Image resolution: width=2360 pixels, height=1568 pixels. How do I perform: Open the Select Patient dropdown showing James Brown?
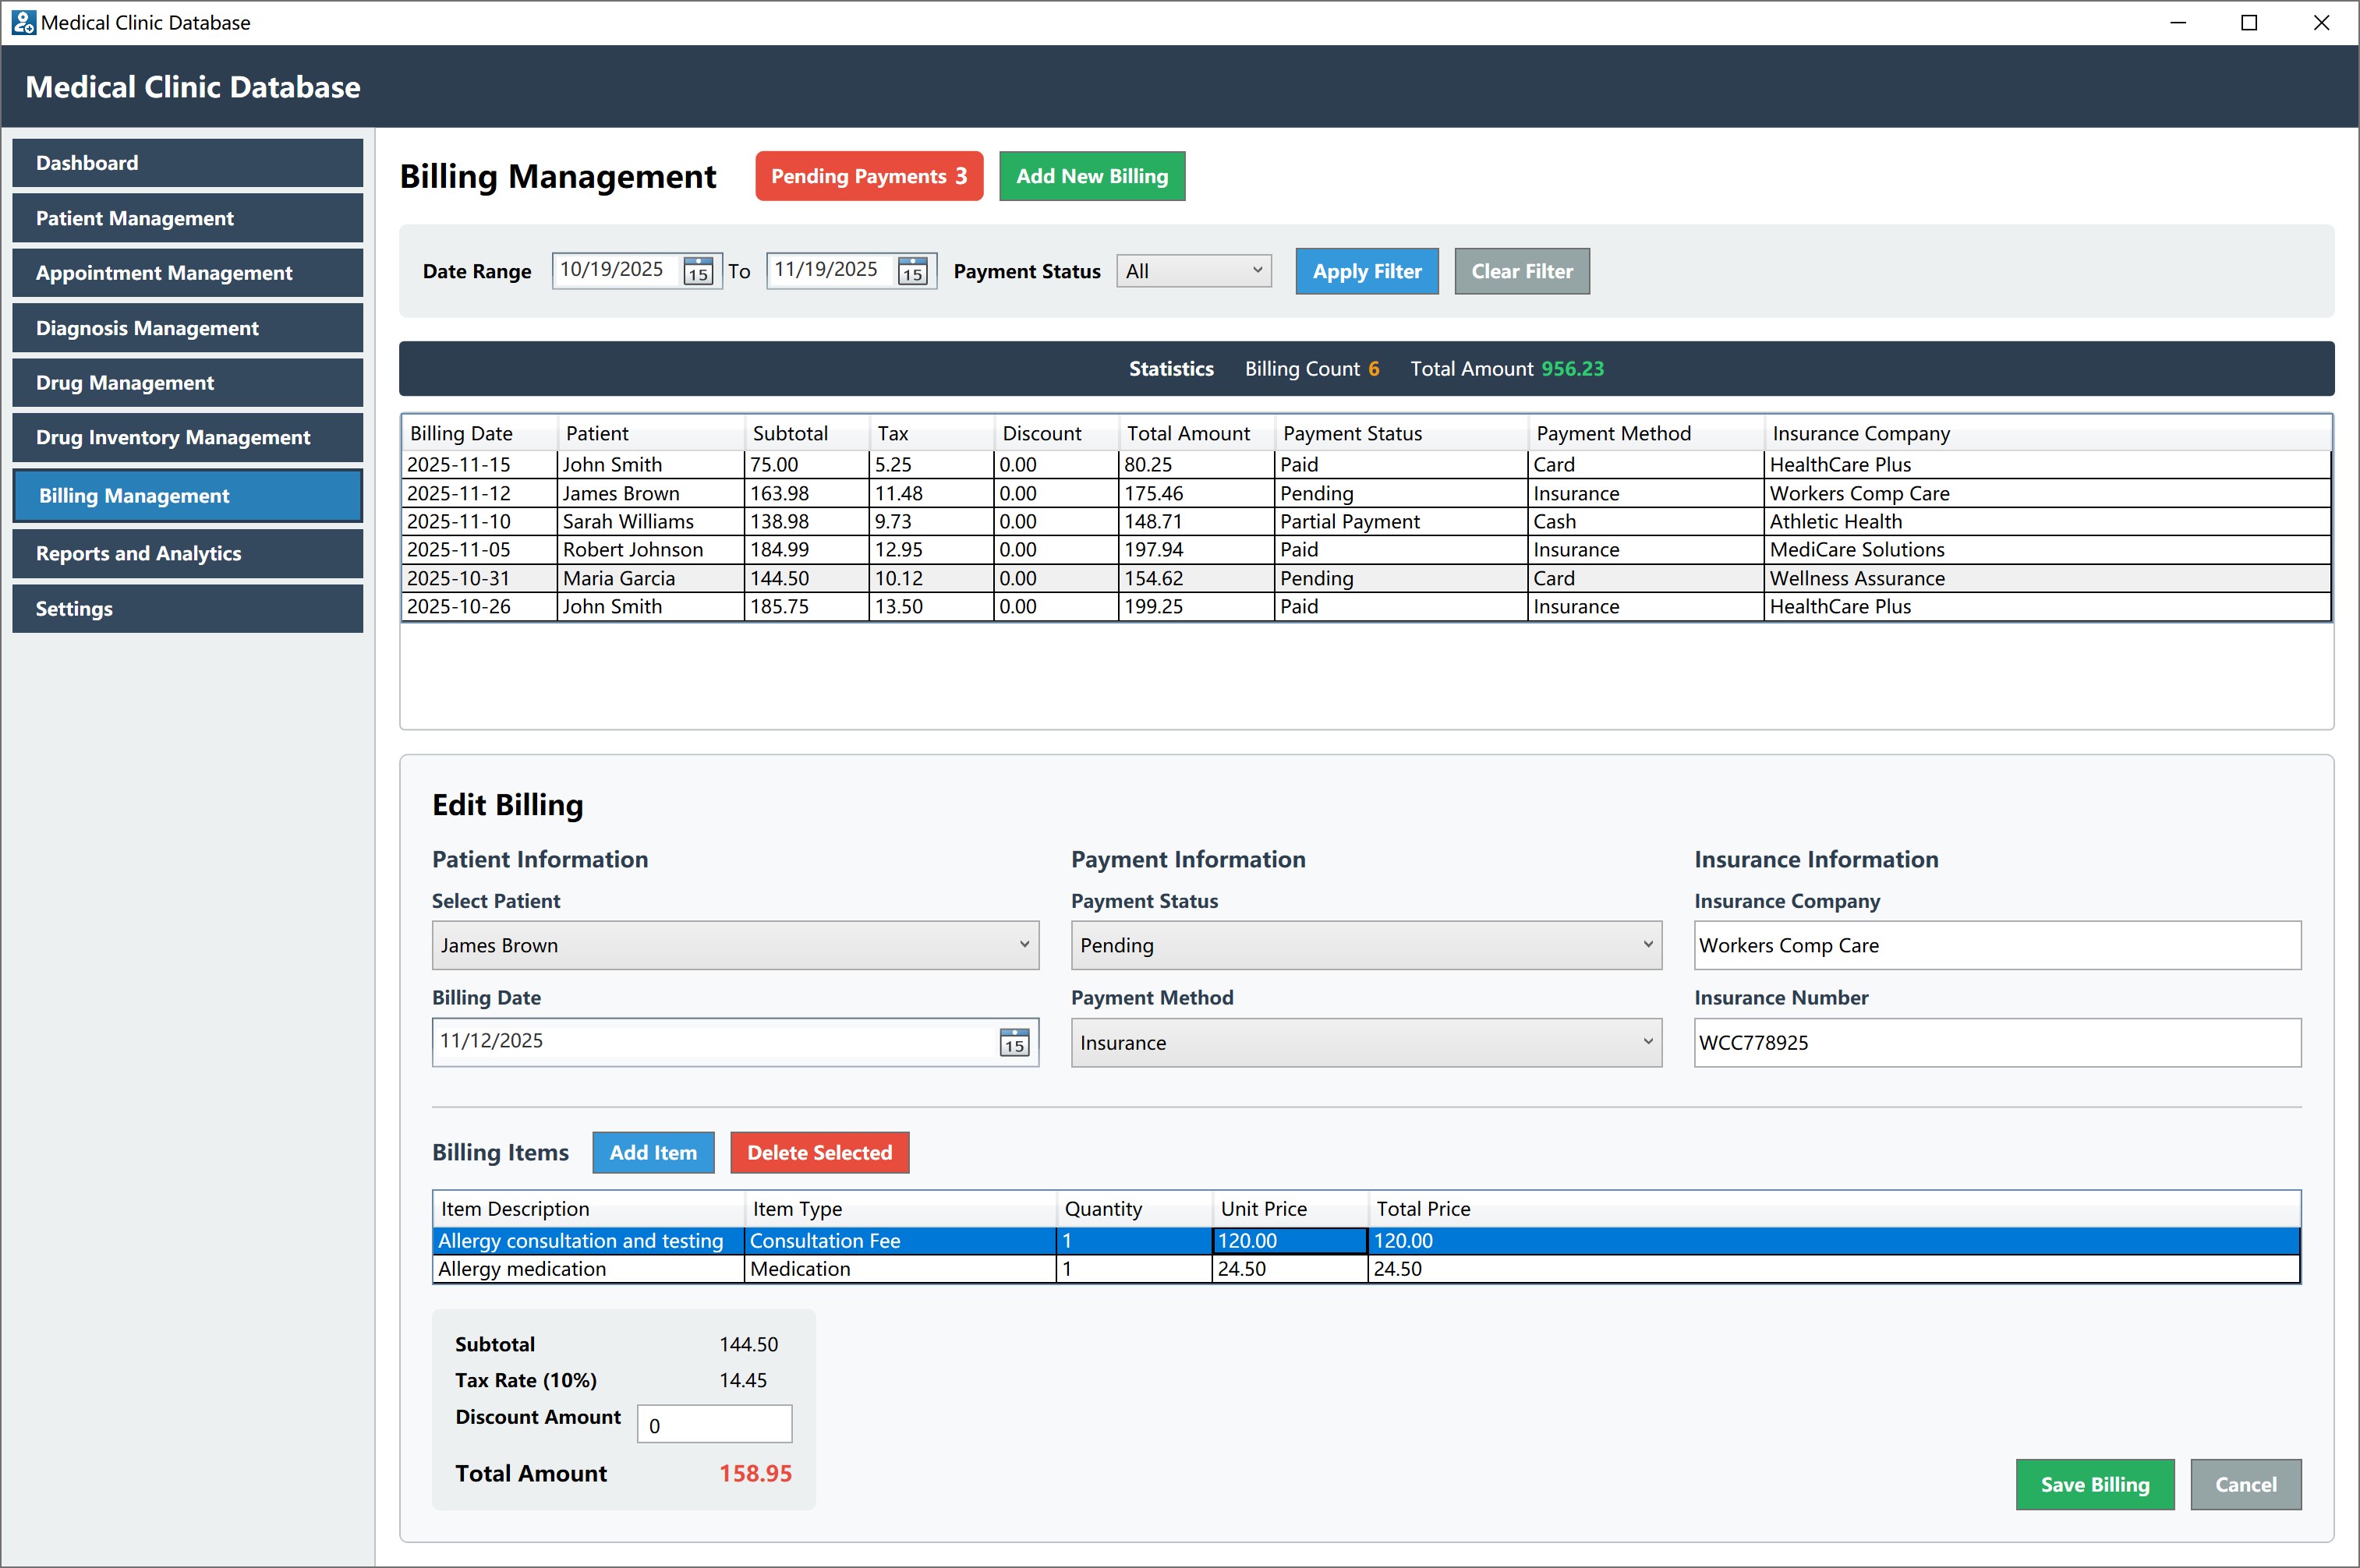pos(734,945)
